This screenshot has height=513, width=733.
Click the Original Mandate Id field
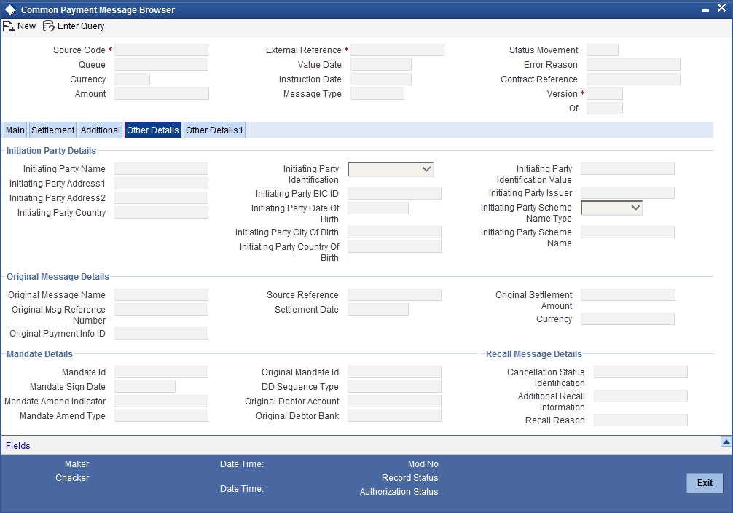(x=394, y=372)
